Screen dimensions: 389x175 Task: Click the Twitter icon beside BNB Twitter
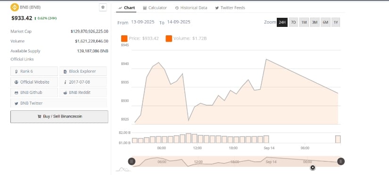[x=17, y=103]
